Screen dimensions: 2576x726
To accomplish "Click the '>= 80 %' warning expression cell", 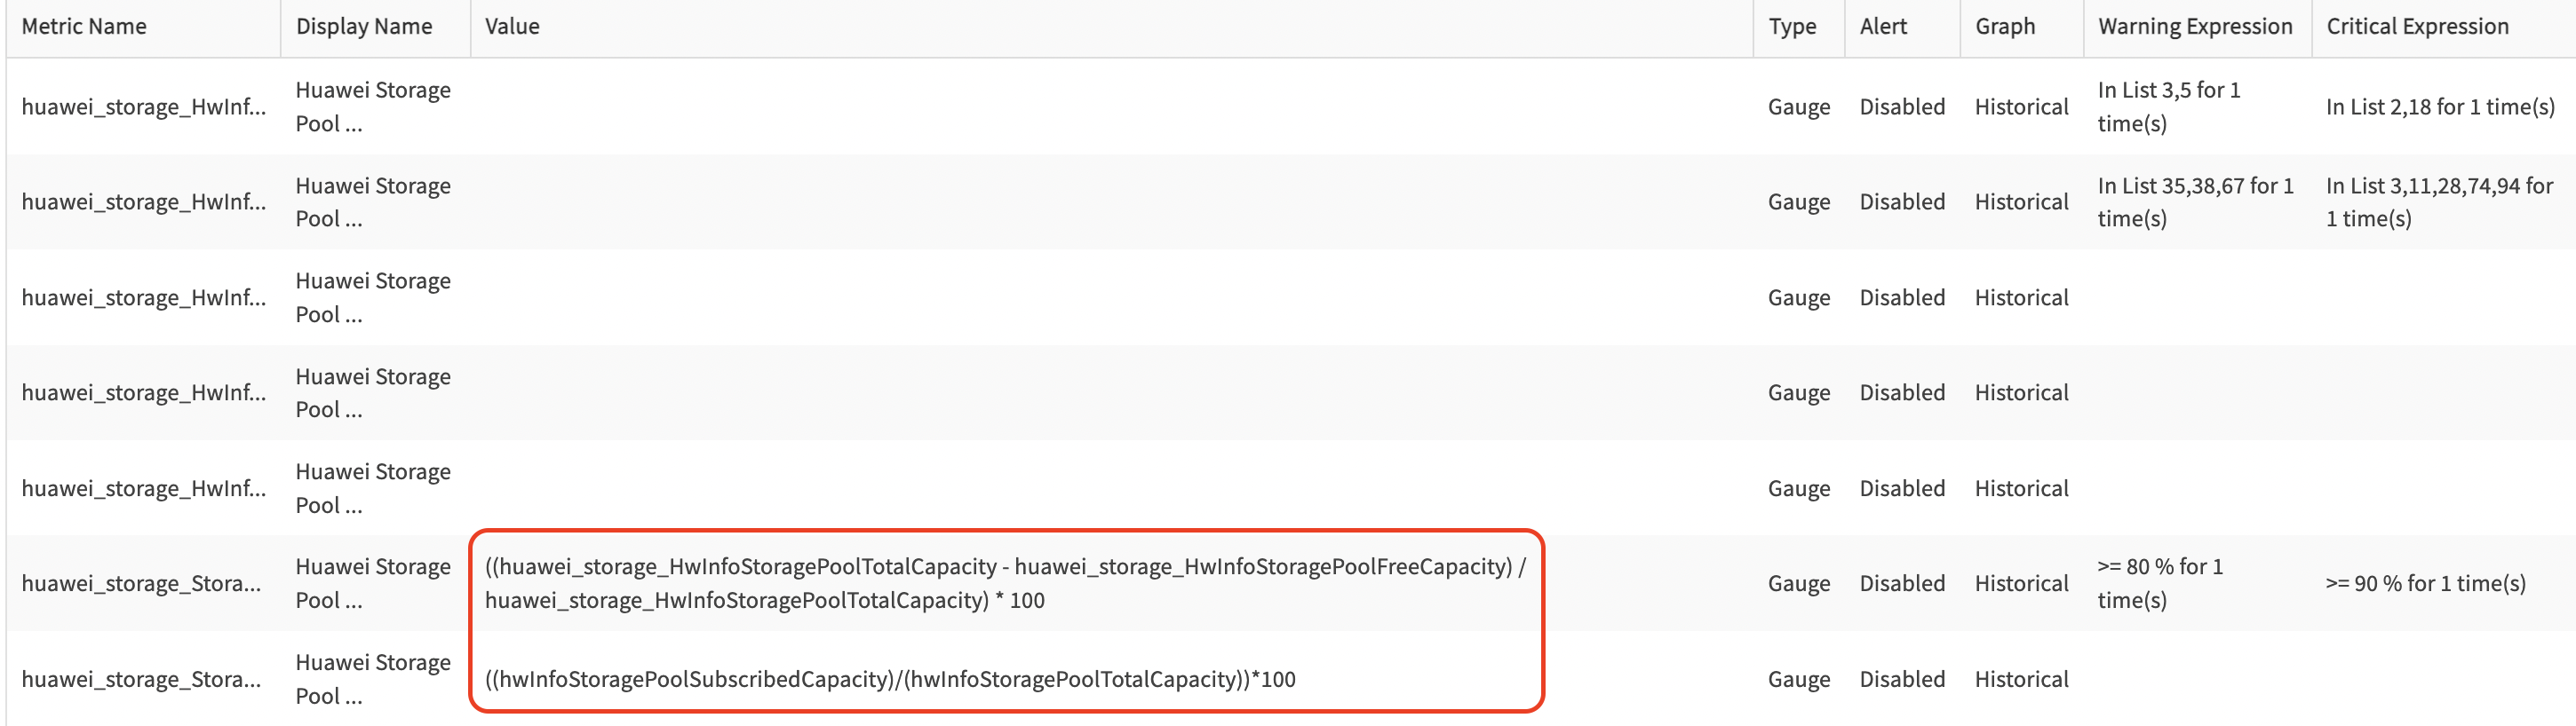I will (x=2160, y=583).
